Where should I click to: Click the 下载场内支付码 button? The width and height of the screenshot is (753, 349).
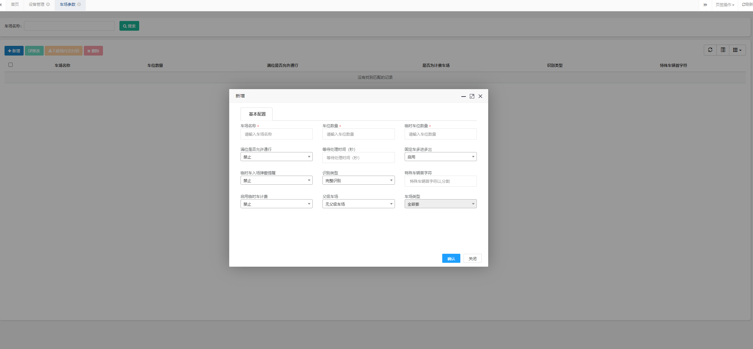[63, 51]
